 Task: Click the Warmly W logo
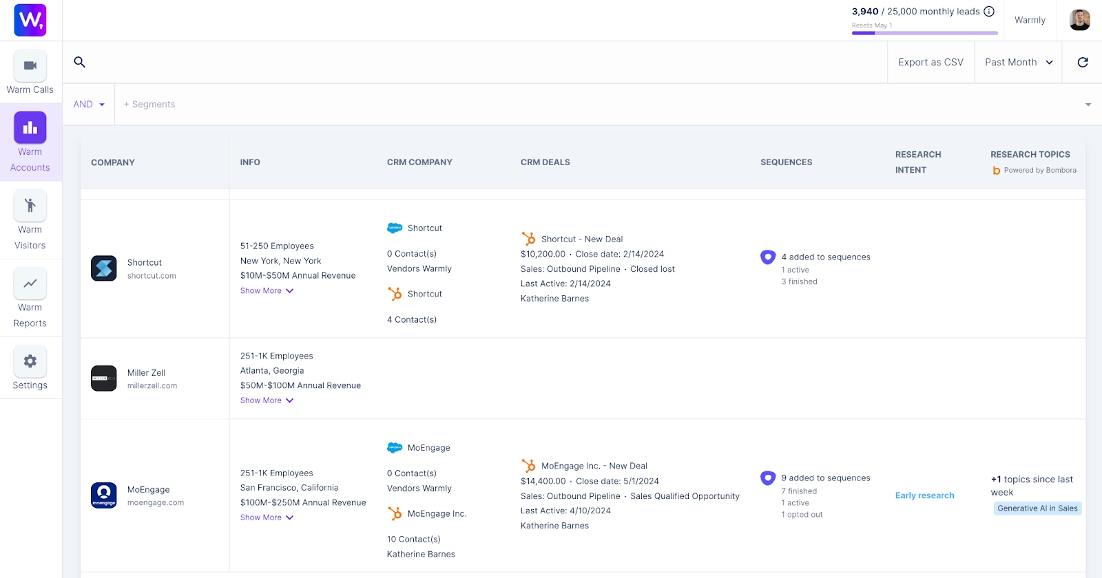[x=30, y=20]
